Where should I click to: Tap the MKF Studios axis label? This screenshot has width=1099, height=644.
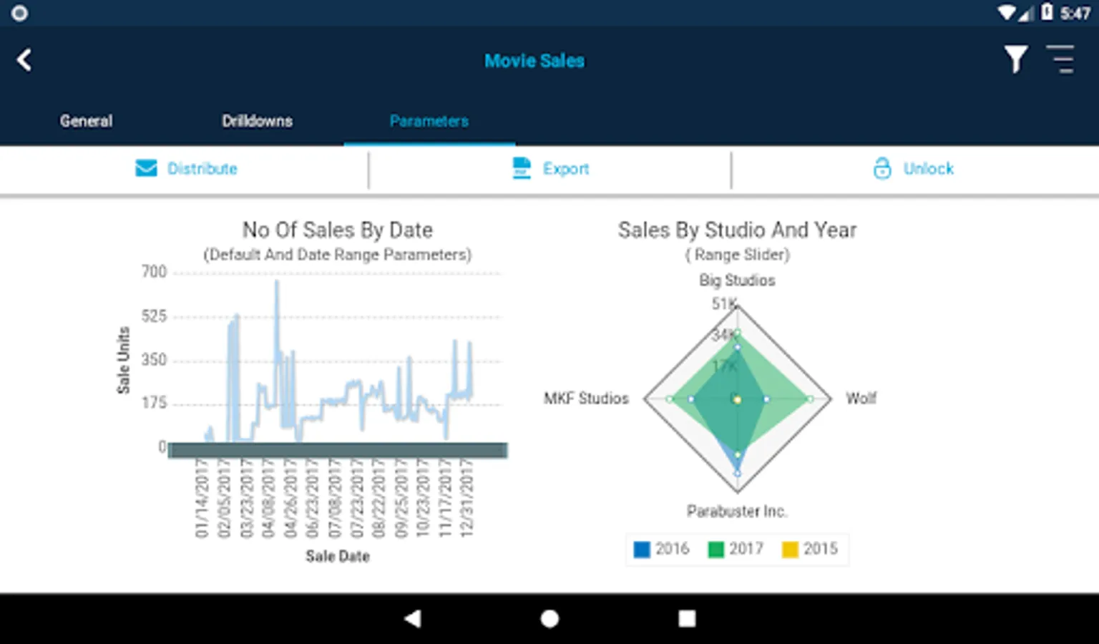coord(586,399)
